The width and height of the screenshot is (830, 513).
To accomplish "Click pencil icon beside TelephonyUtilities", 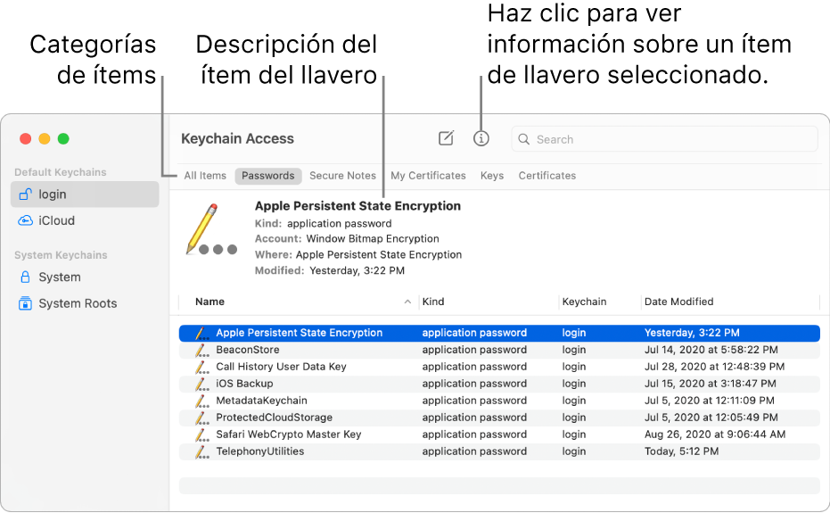I will (x=201, y=451).
